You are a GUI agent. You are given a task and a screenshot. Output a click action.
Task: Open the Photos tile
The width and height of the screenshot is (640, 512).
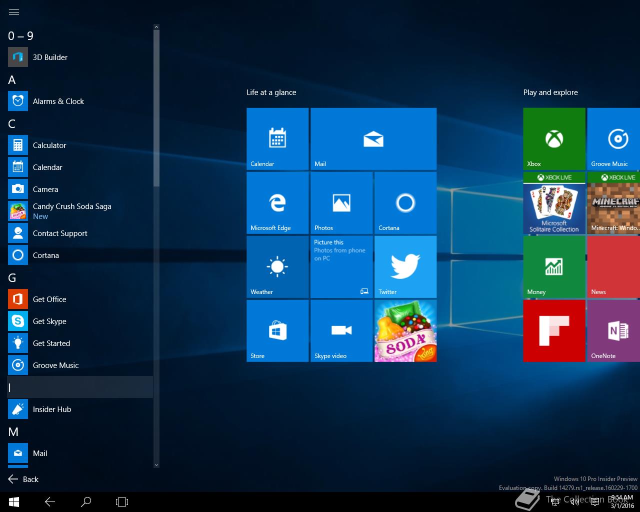(341, 203)
